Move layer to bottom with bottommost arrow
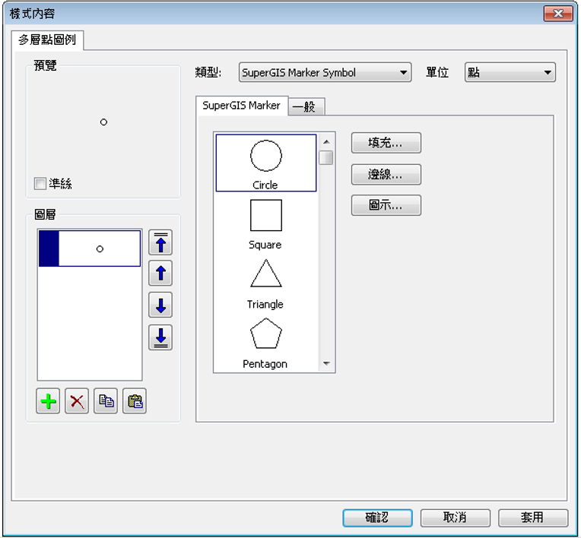 (160, 337)
